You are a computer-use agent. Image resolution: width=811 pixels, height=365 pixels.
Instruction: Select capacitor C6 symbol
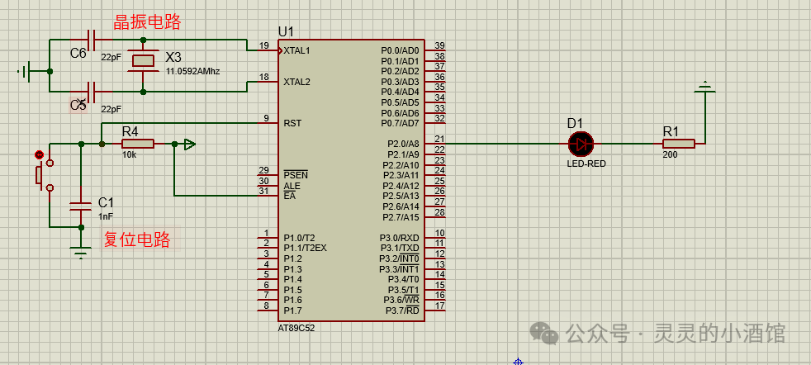click(x=92, y=40)
